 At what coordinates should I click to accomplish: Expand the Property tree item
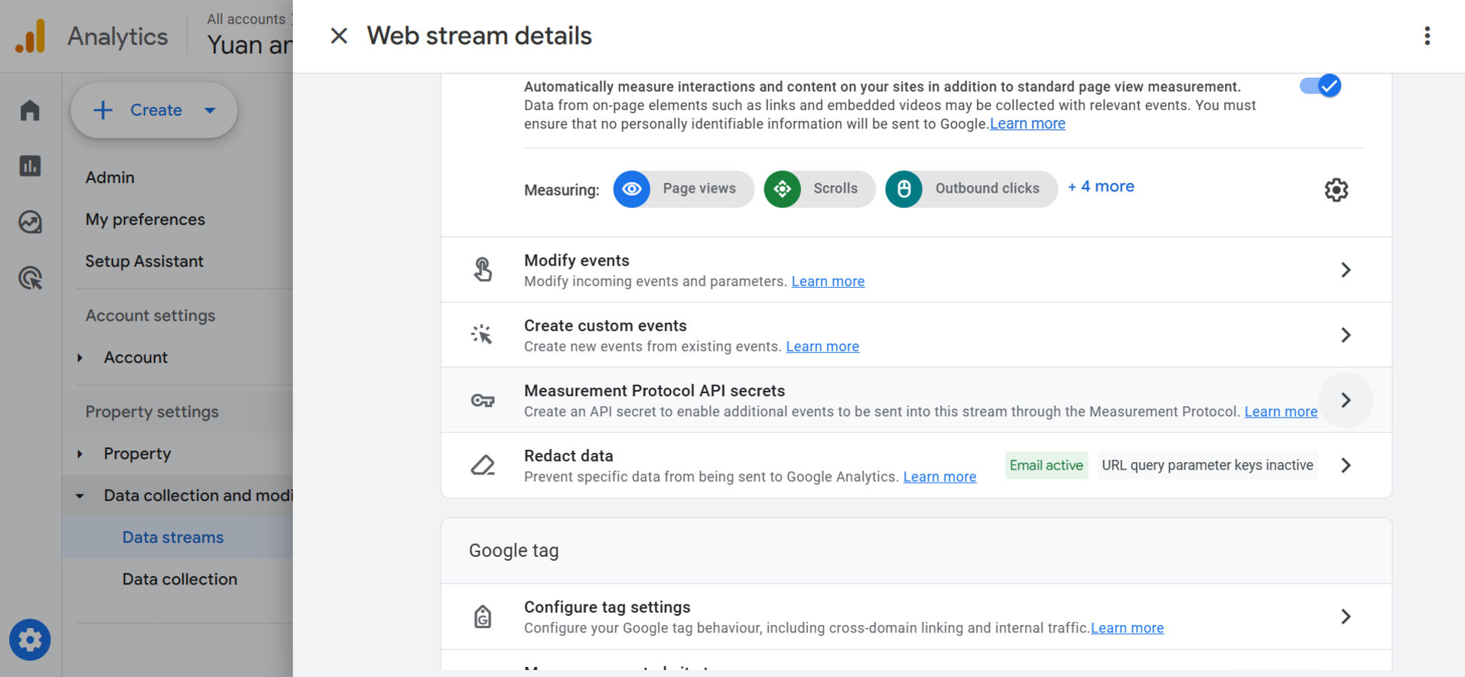pos(80,454)
